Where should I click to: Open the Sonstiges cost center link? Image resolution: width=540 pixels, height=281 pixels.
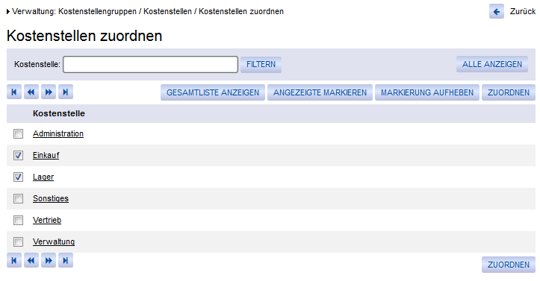tap(51, 198)
